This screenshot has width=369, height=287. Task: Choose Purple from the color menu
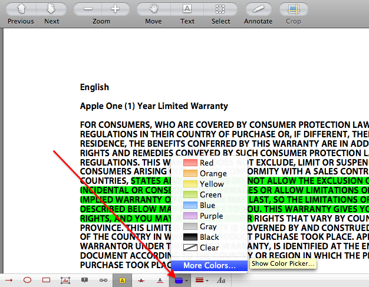pos(209,216)
